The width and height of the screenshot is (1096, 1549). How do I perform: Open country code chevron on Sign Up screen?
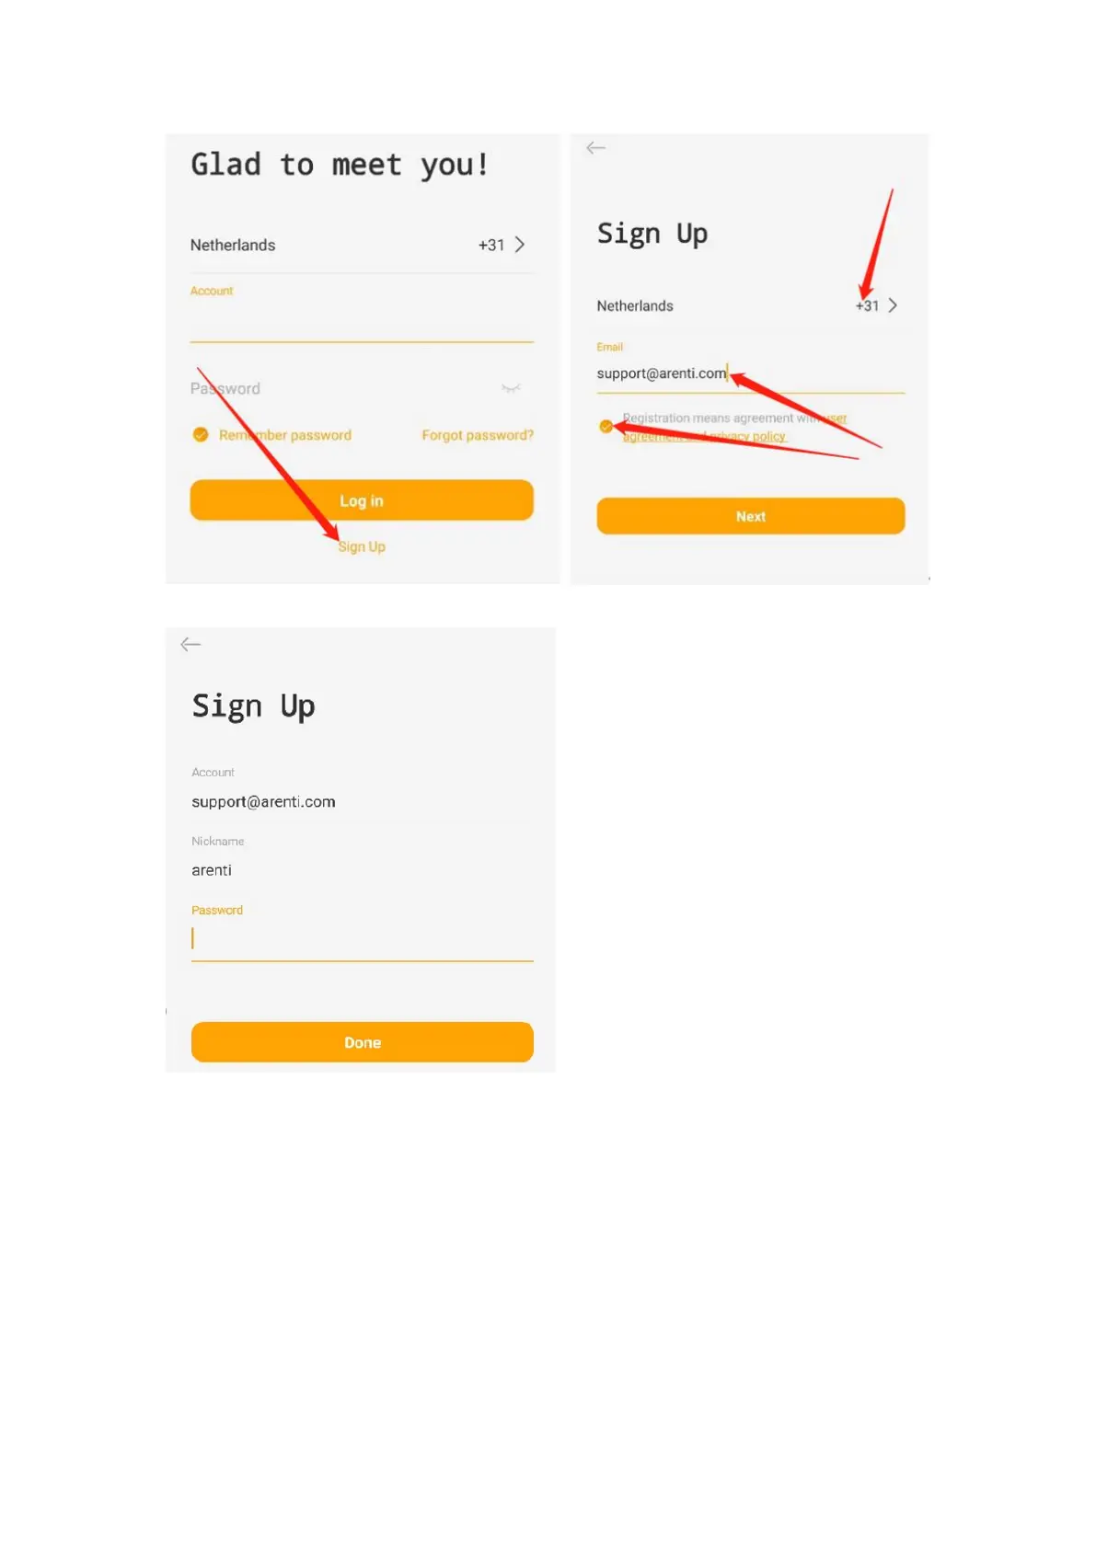(893, 305)
